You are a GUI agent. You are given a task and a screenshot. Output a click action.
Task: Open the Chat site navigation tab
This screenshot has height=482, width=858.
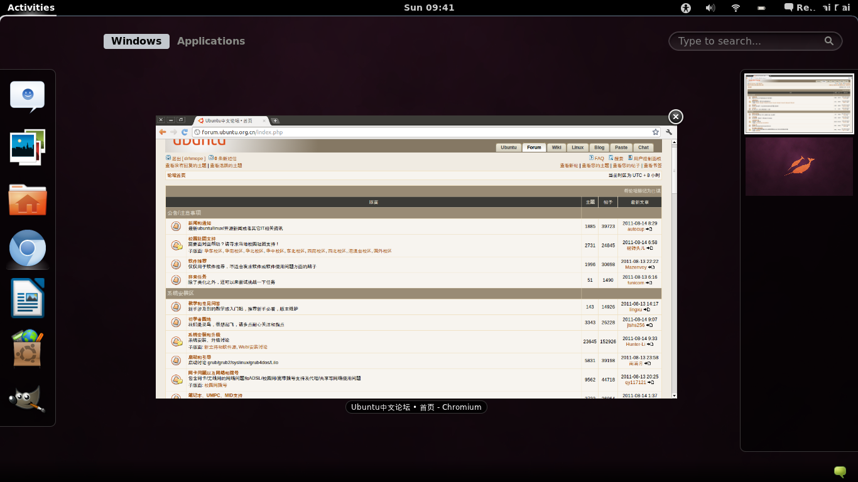tap(643, 147)
